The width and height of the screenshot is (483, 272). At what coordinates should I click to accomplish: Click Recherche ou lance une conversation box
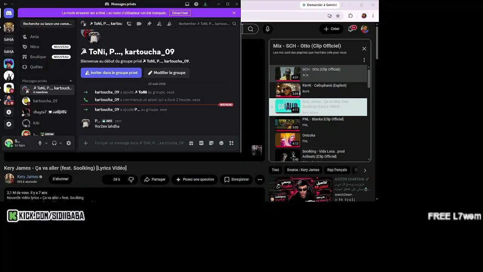click(x=47, y=23)
